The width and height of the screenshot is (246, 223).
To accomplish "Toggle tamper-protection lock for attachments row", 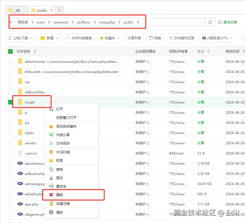I will click(x=148, y=62).
